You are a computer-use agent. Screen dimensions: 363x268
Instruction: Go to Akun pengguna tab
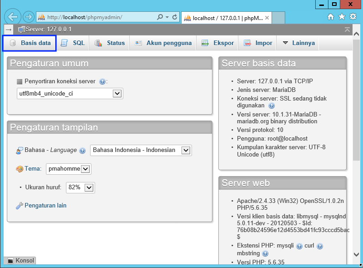pyautogui.click(x=163, y=43)
